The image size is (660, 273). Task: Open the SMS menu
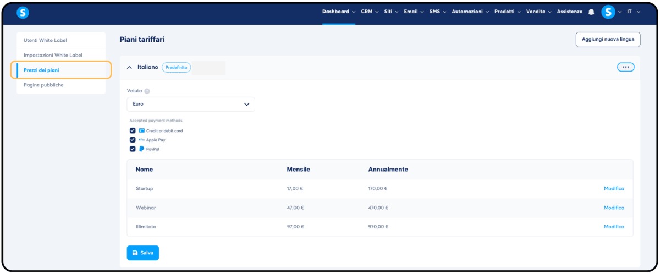click(438, 12)
